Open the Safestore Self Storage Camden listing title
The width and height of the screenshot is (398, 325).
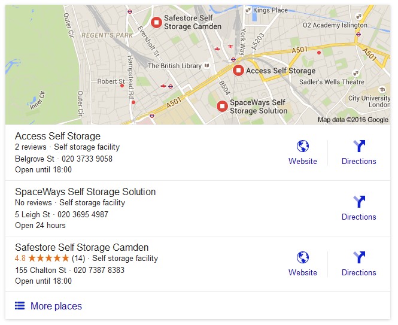coord(82,247)
